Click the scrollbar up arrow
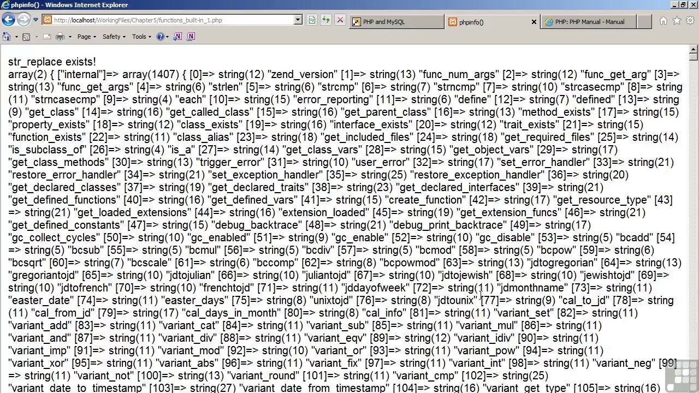The width and height of the screenshot is (699, 393). pyautogui.click(x=694, y=49)
